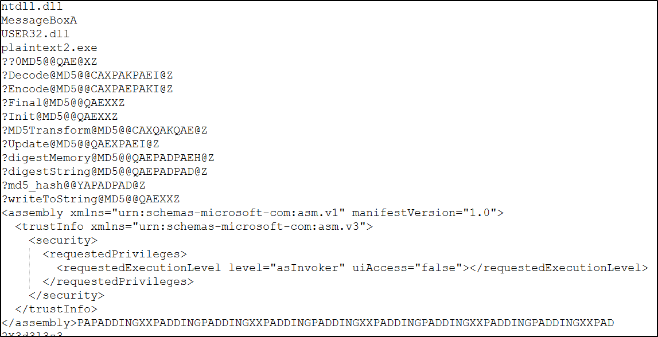Click the opening assembly xmlns tag
This screenshot has width=658, height=337.
(x=252, y=213)
